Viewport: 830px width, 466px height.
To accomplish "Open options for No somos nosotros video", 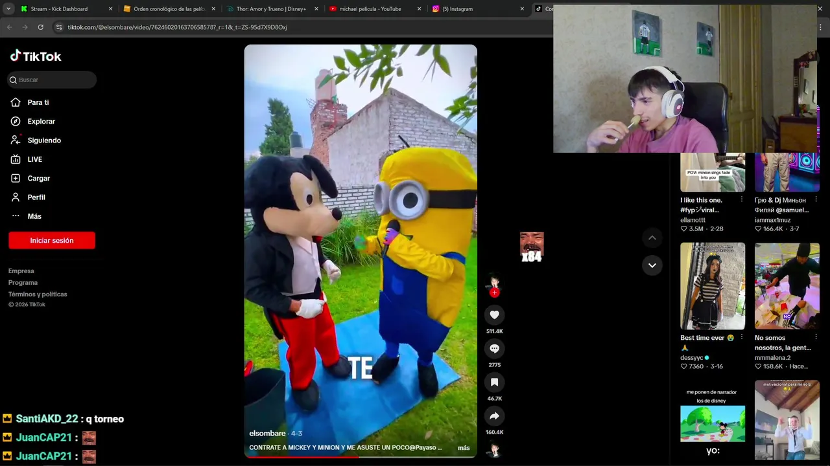I will tap(816, 337).
